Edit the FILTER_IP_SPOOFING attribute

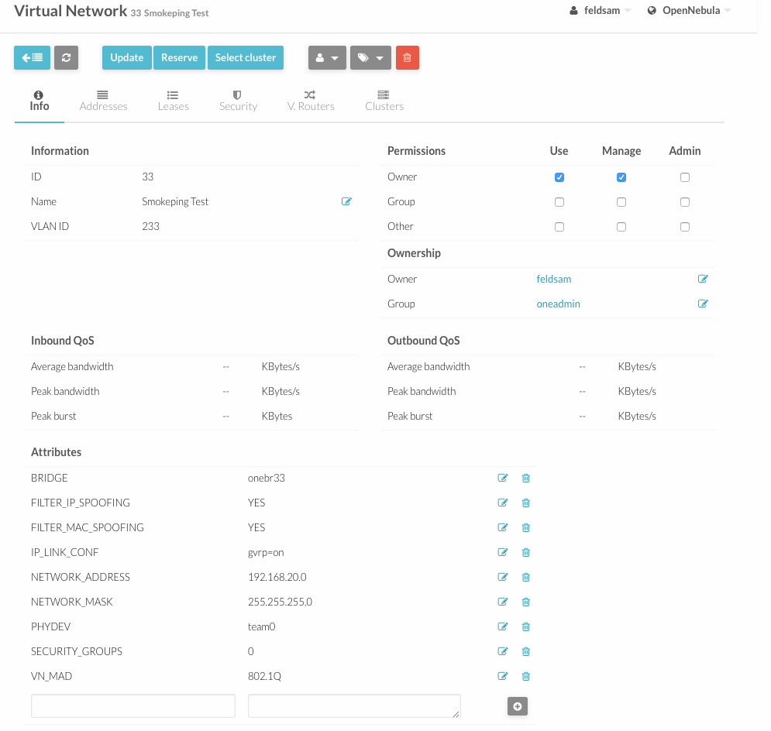tap(503, 503)
